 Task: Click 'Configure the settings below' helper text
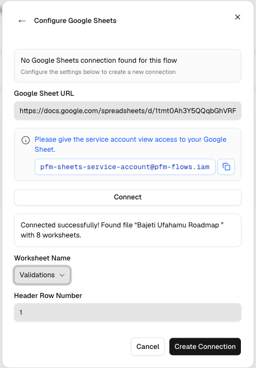(x=98, y=72)
